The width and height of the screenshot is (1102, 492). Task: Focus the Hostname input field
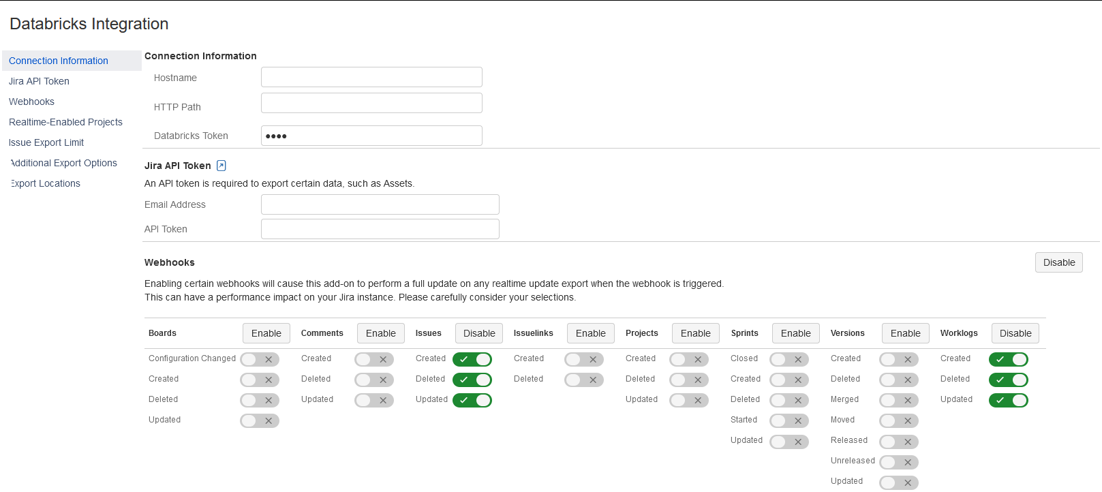pyautogui.click(x=371, y=77)
